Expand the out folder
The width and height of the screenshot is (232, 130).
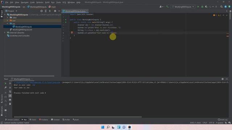pos(8,21)
